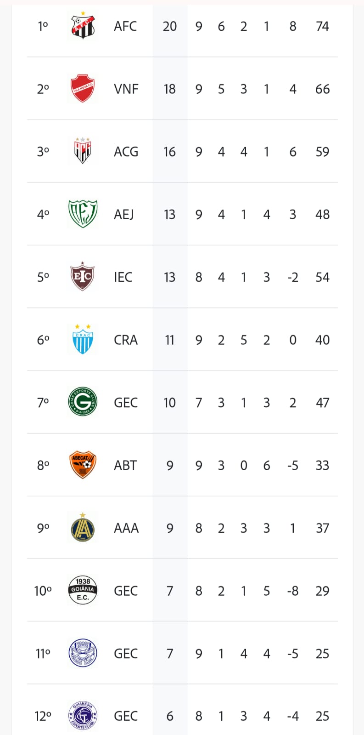Open the orange ABECAT crest
Image resolution: width=364 pixels, height=735 pixels.
pos(83,465)
